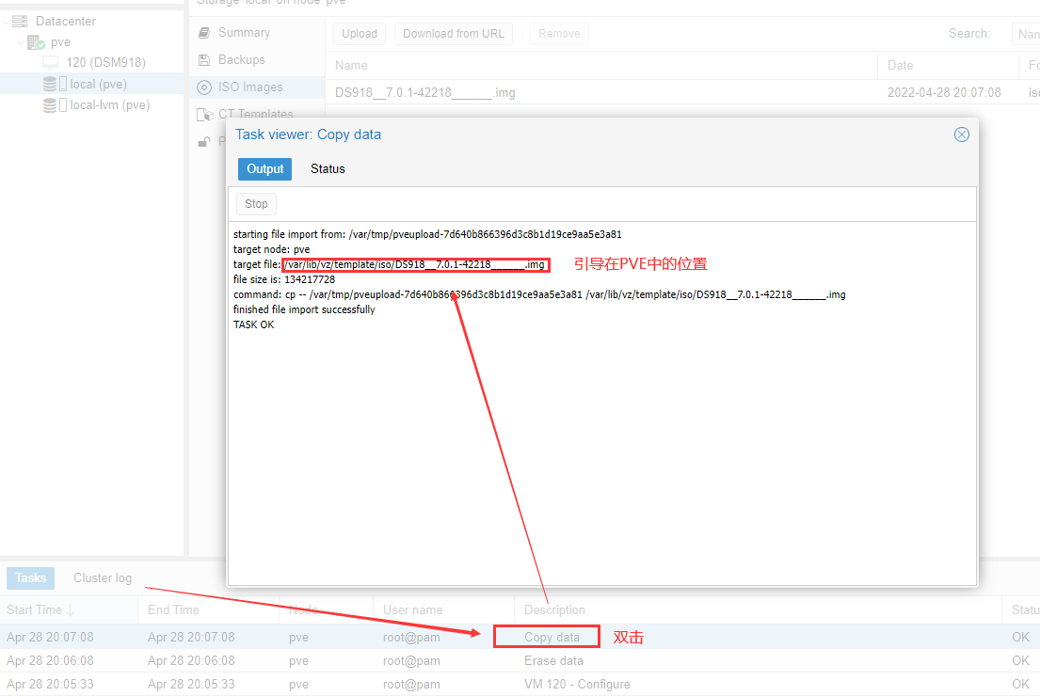Click the ISO Images disc icon
The width and height of the screenshot is (1040, 696).
point(204,87)
